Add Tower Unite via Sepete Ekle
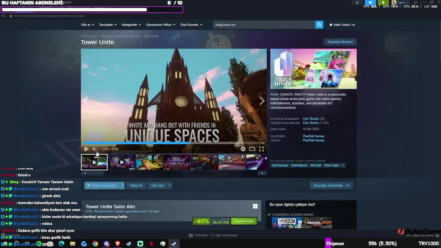 (x=244, y=221)
